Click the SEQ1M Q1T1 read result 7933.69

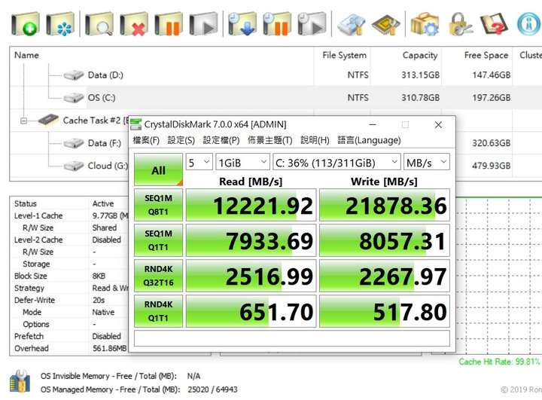[x=251, y=240]
